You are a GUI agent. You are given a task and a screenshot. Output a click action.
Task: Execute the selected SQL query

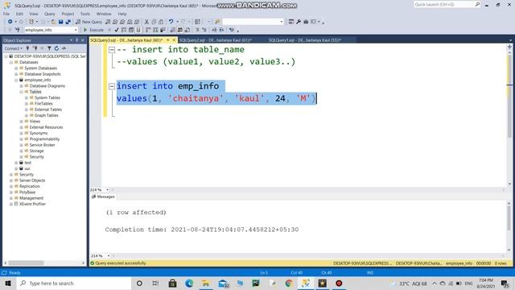coord(93,30)
